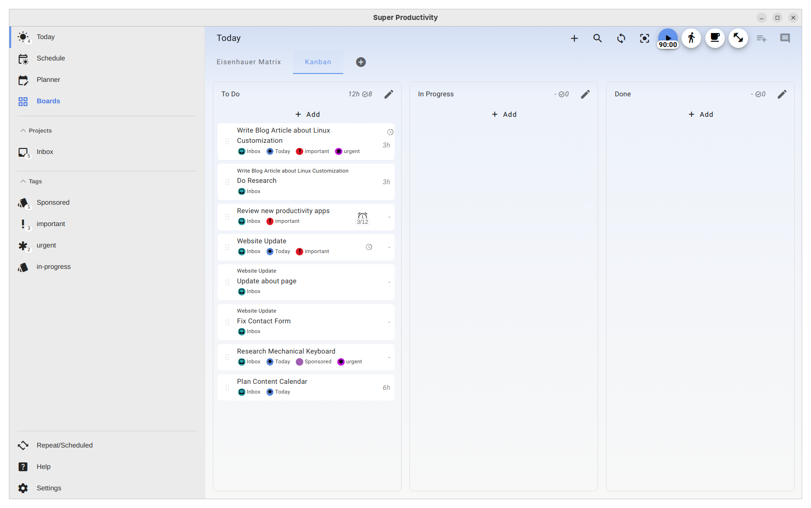The image size is (811, 508).
Task: Open the urgent tag in sidebar
Action: (107, 246)
